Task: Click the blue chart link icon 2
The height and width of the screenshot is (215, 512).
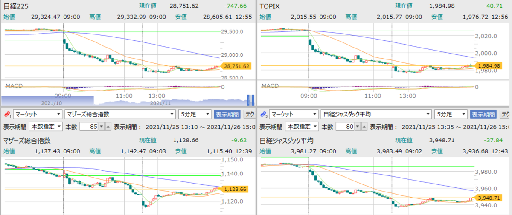Action: tap(263, 114)
